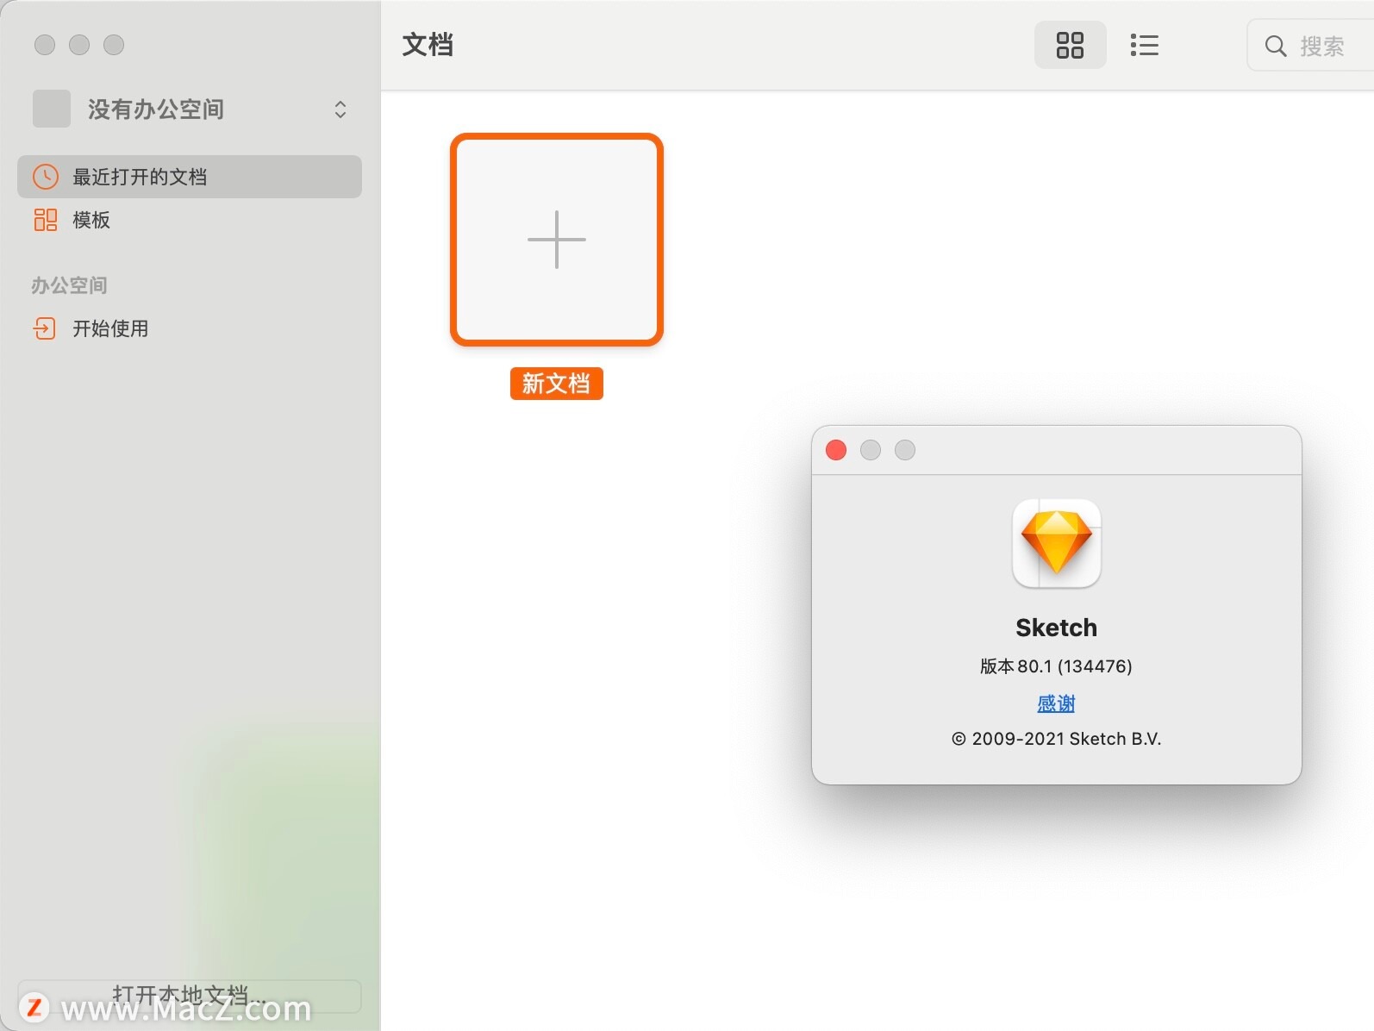Click the search magnifier icon
The image size is (1374, 1031).
tap(1275, 46)
